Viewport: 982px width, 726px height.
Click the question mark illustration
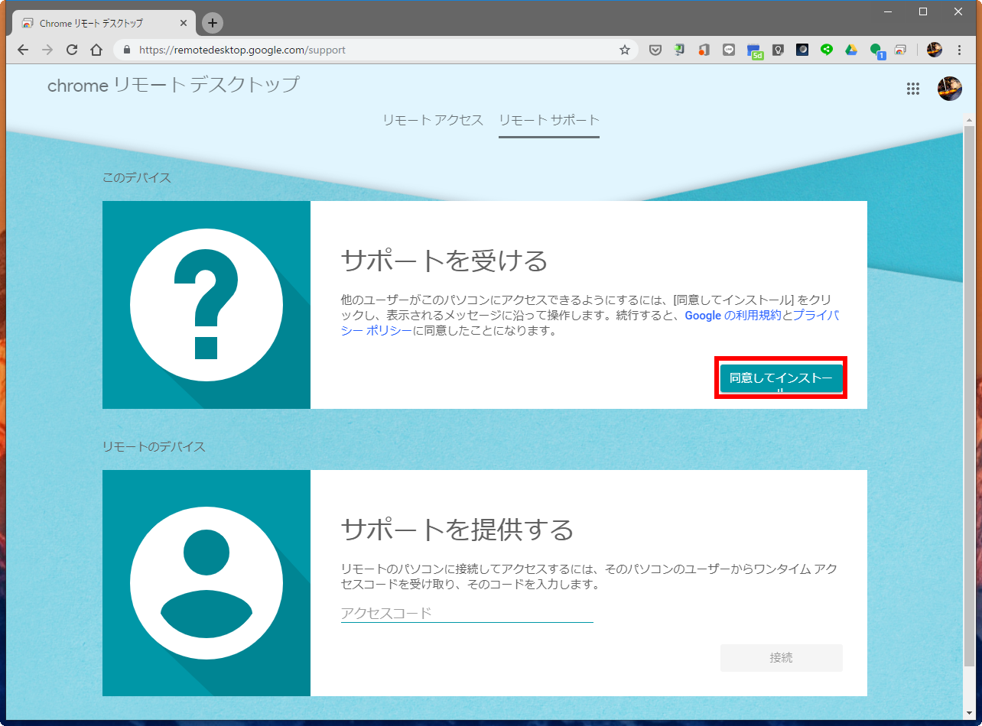coord(206,305)
